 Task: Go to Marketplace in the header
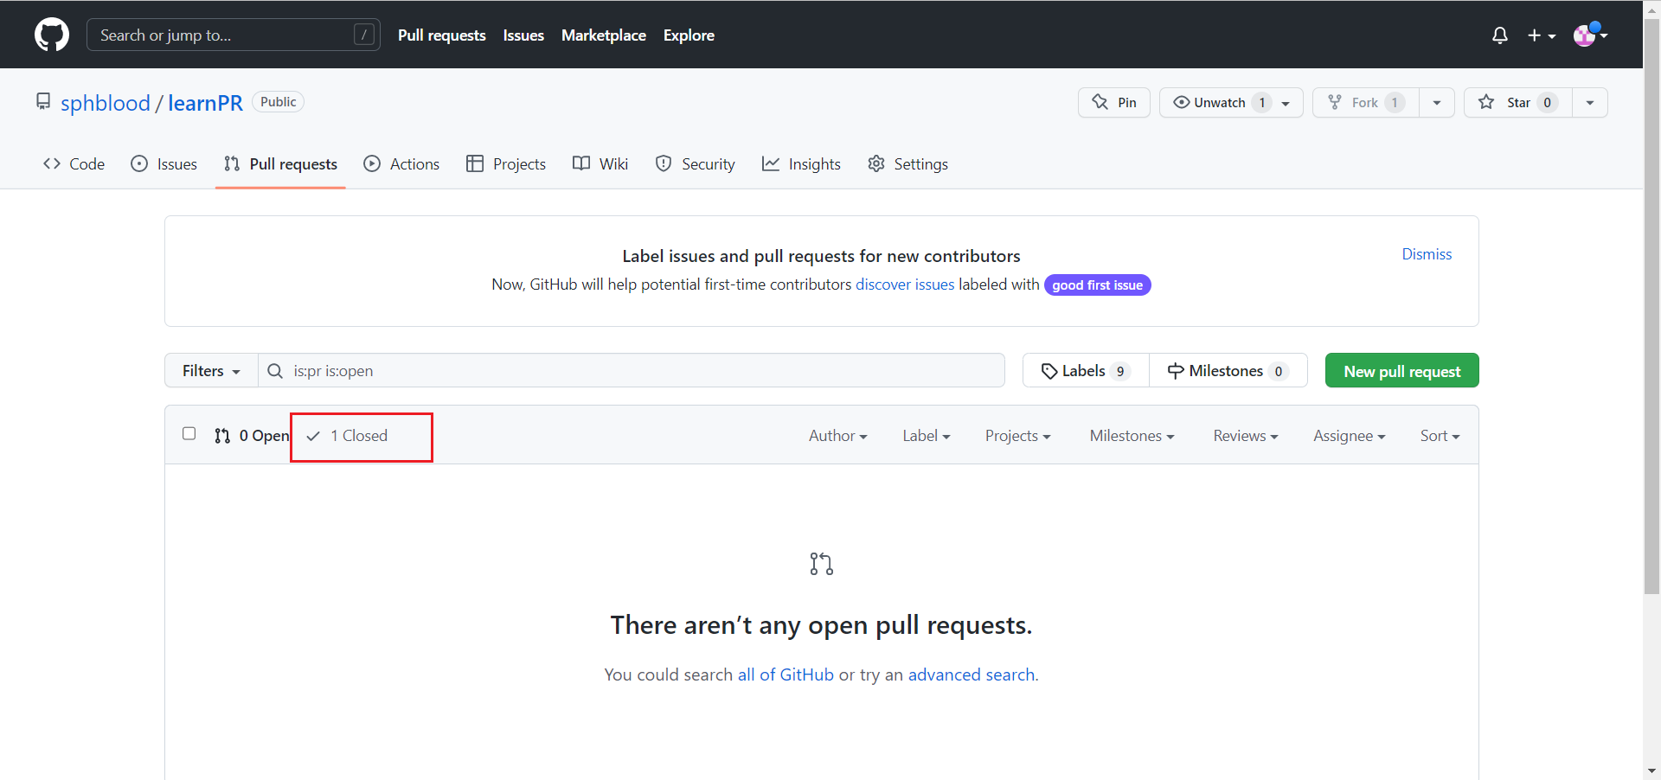604,35
